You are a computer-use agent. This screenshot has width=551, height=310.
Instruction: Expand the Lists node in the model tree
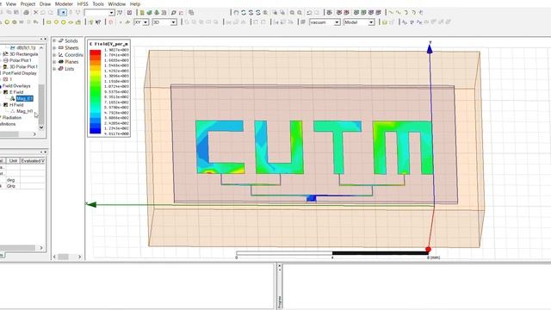(x=54, y=69)
